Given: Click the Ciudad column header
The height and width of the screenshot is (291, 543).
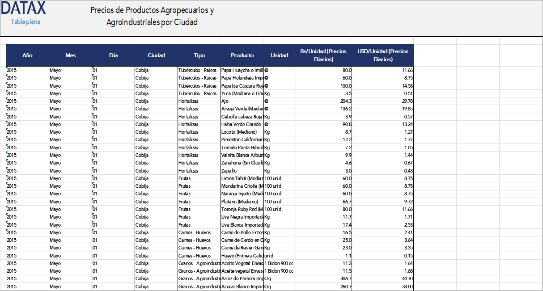Looking at the screenshot, I should tap(156, 55).
